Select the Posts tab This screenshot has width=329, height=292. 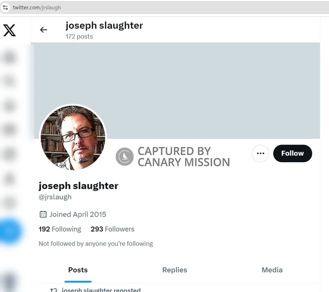(x=78, y=270)
